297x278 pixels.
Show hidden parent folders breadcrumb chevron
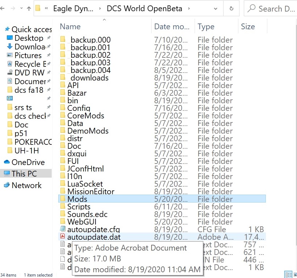pyautogui.click(x=46, y=8)
